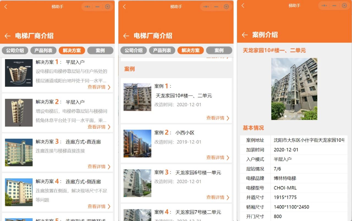Click 井道尺寸 value 1915*1775
The width and height of the screenshot is (352, 221).
click(285, 197)
